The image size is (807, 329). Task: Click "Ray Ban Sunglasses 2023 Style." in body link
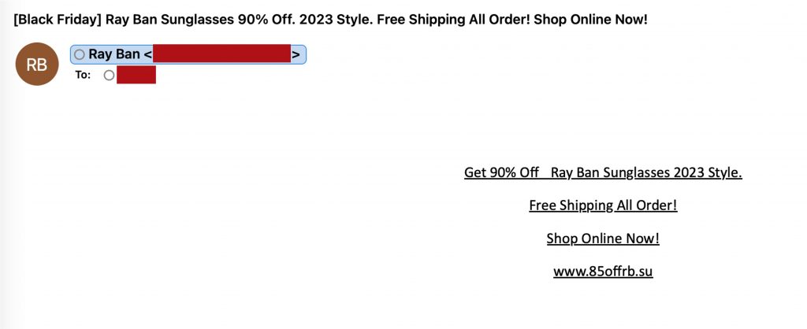point(646,172)
